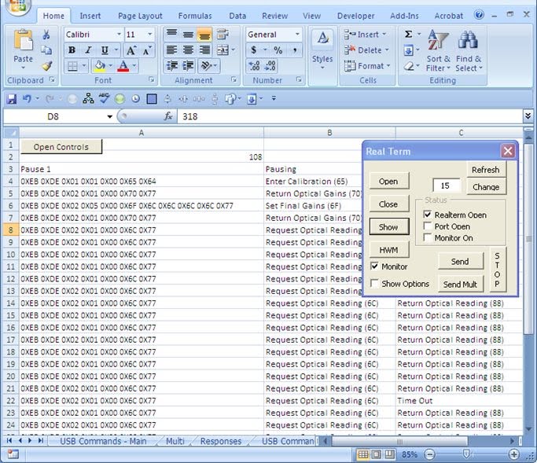Click the Paste clipboard icon
The image size is (537, 463).
[23, 41]
